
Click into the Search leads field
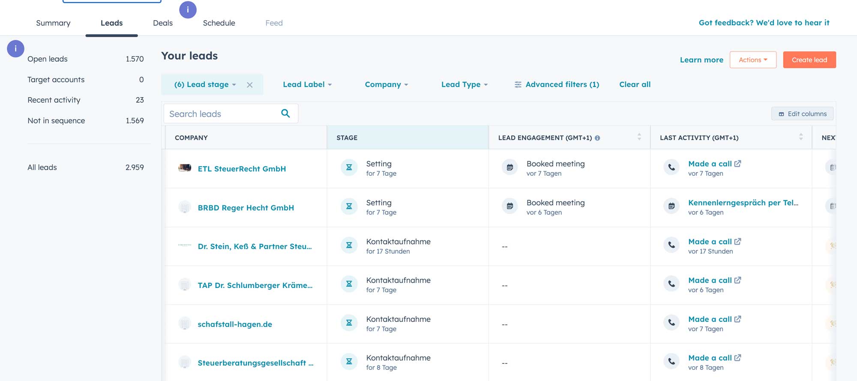(x=221, y=114)
